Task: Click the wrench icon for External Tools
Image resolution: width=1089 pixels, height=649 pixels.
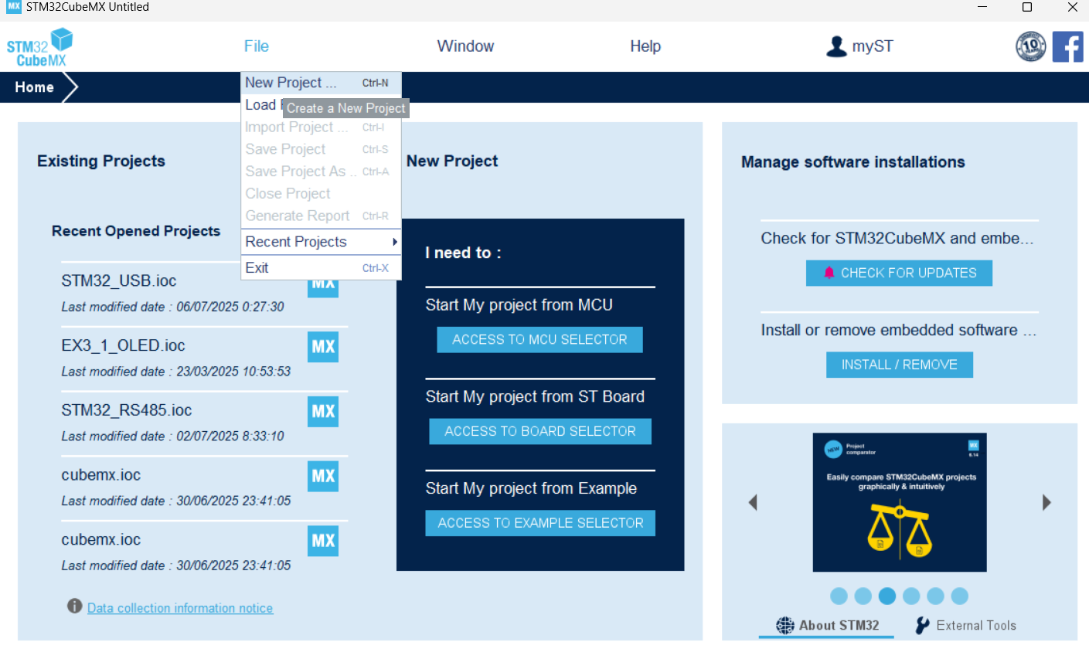Action: [922, 625]
